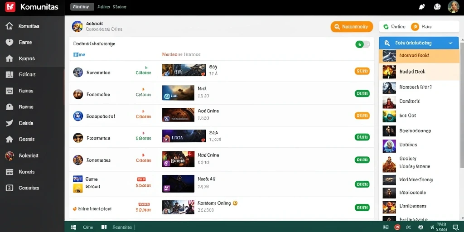The width and height of the screenshot is (464, 232).
Task: Open the Games sidebar icon
Action: [x=10, y=91]
